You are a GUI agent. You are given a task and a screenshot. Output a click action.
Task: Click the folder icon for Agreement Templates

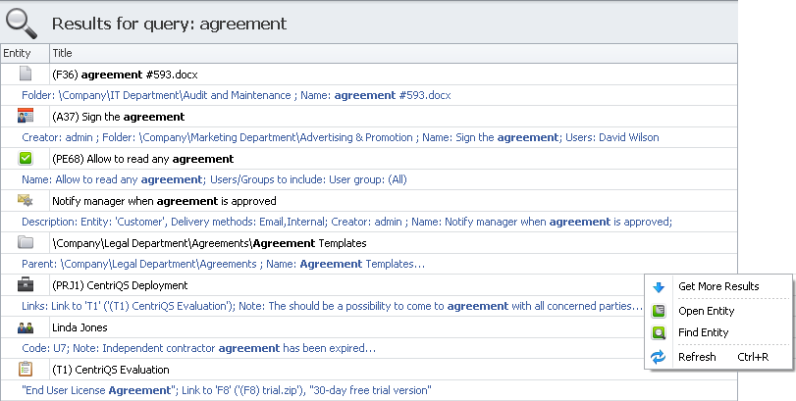coord(26,242)
